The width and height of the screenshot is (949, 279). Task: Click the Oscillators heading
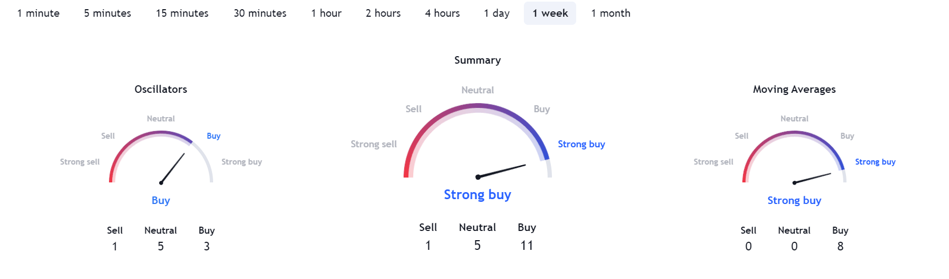[161, 90]
